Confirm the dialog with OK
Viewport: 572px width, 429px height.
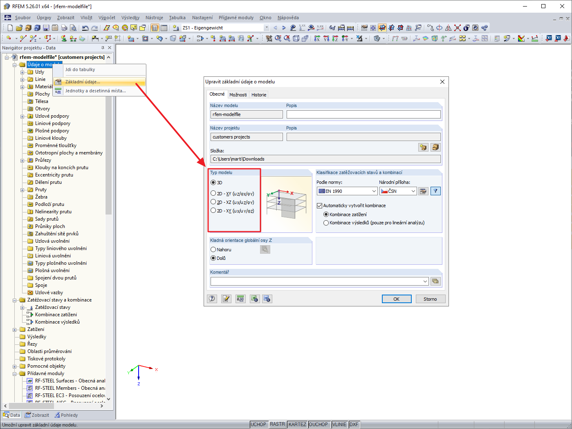coord(396,299)
